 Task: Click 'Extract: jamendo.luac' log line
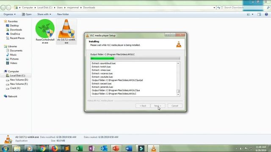click(x=102, y=87)
